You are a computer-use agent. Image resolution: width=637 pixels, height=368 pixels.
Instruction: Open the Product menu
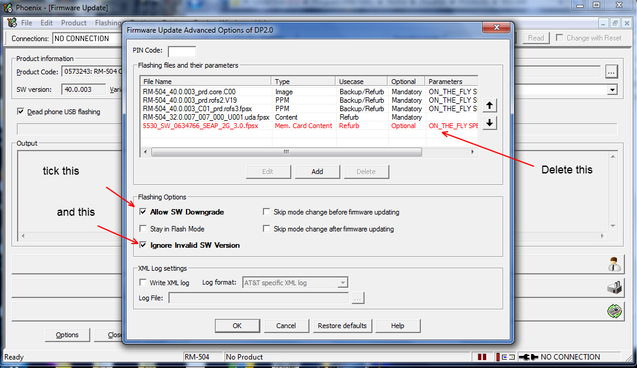click(73, 23)
